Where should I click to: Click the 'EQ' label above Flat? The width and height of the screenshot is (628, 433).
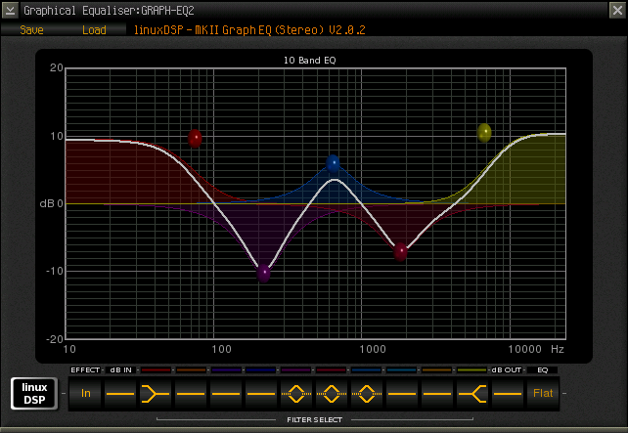pyautogui.click(x=543, y=370)
